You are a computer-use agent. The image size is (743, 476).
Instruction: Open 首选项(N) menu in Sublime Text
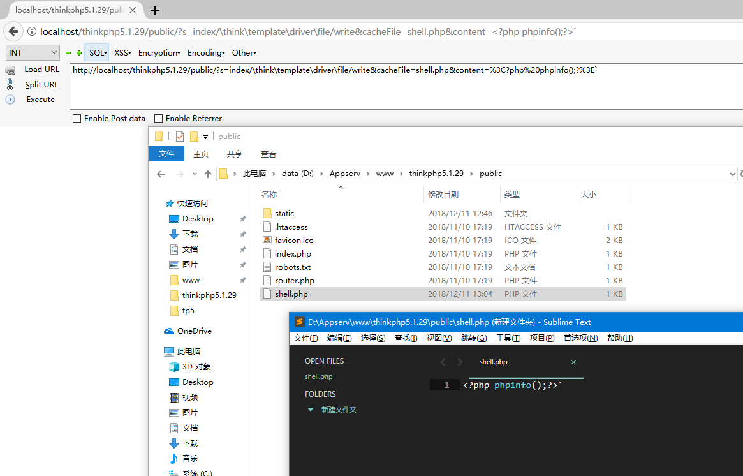pos(580,338)
